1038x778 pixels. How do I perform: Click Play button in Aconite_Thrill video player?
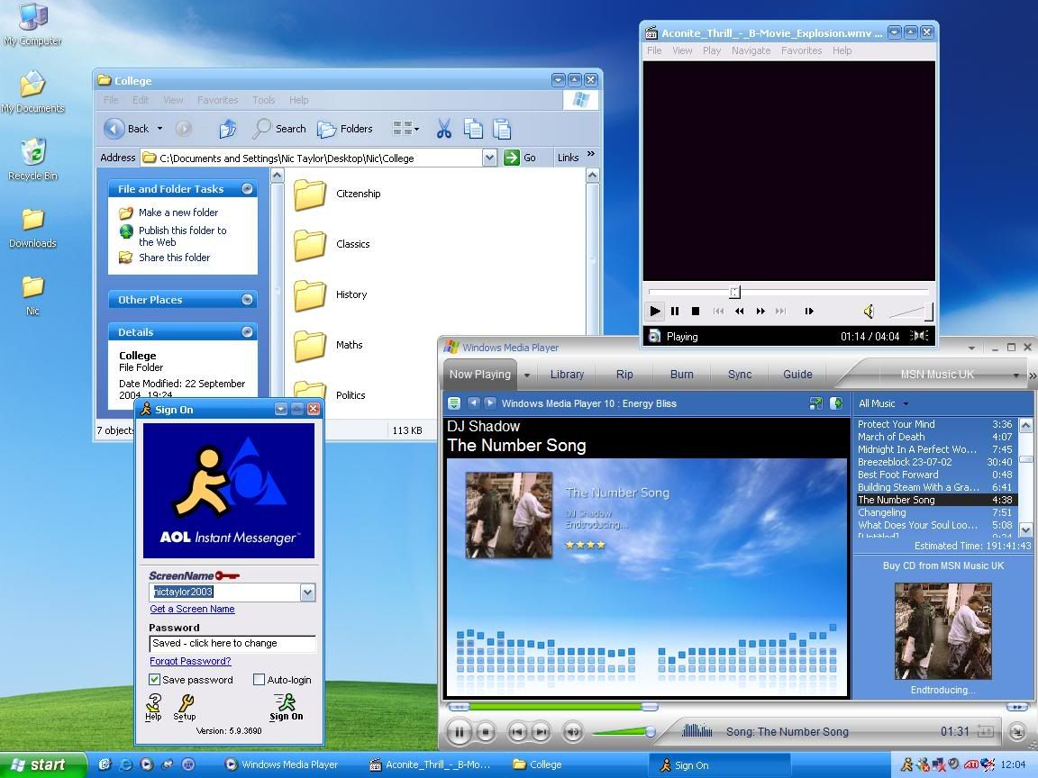(655, 311)
